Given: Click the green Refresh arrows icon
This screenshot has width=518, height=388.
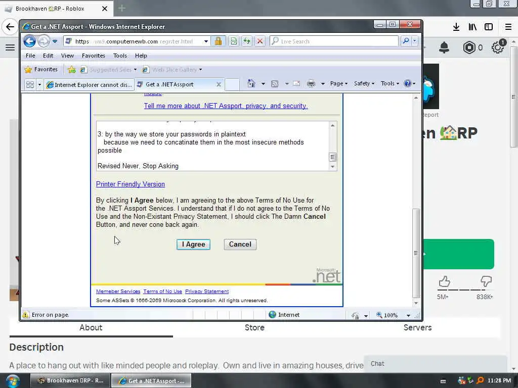Looking at the screenshot, I should coord(247,41).
